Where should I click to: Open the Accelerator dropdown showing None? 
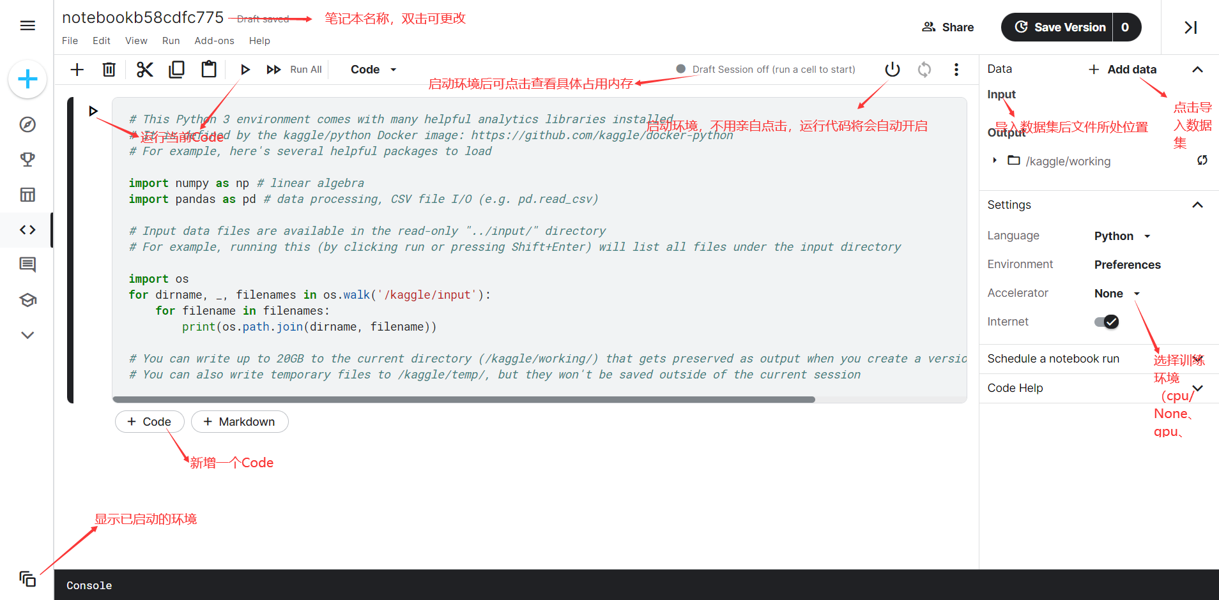point(1115,293)
